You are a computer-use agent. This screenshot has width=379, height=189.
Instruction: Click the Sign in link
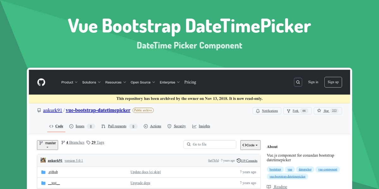point(313,82)
